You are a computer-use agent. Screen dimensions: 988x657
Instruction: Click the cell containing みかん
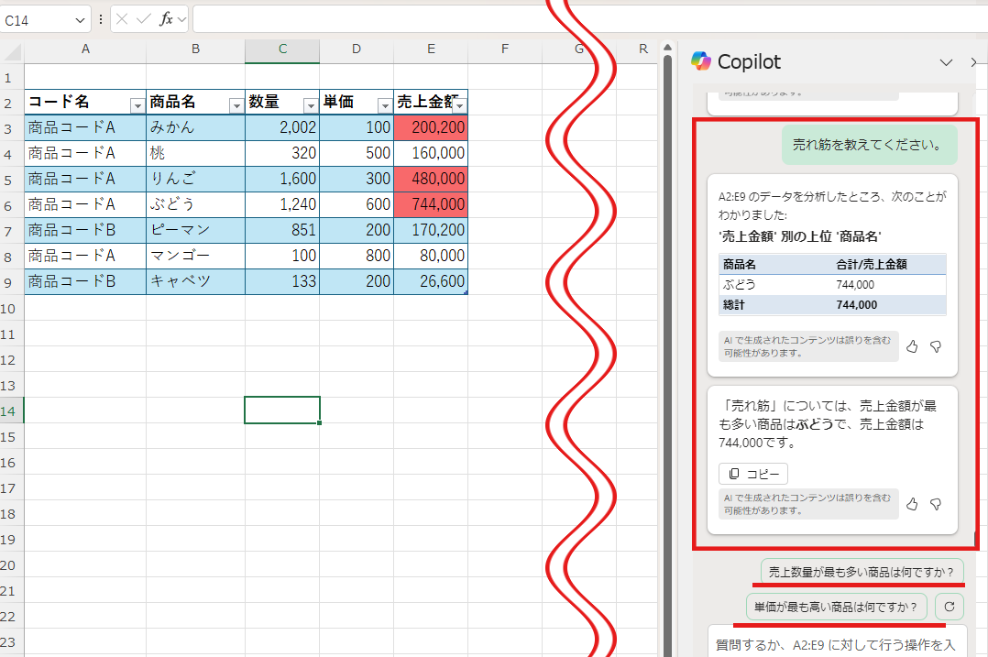(x=195, y=128)
